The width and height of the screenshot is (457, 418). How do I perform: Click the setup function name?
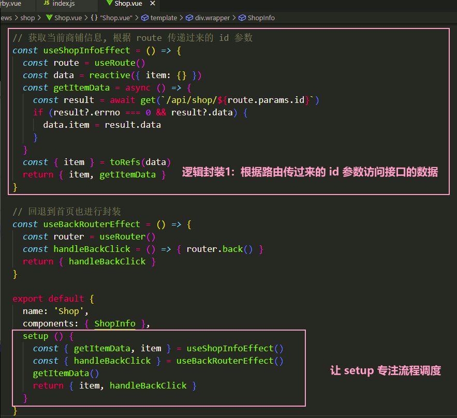pos(36,336)
